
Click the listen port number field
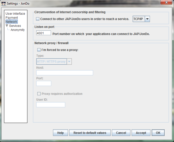(x=43, y=33)
